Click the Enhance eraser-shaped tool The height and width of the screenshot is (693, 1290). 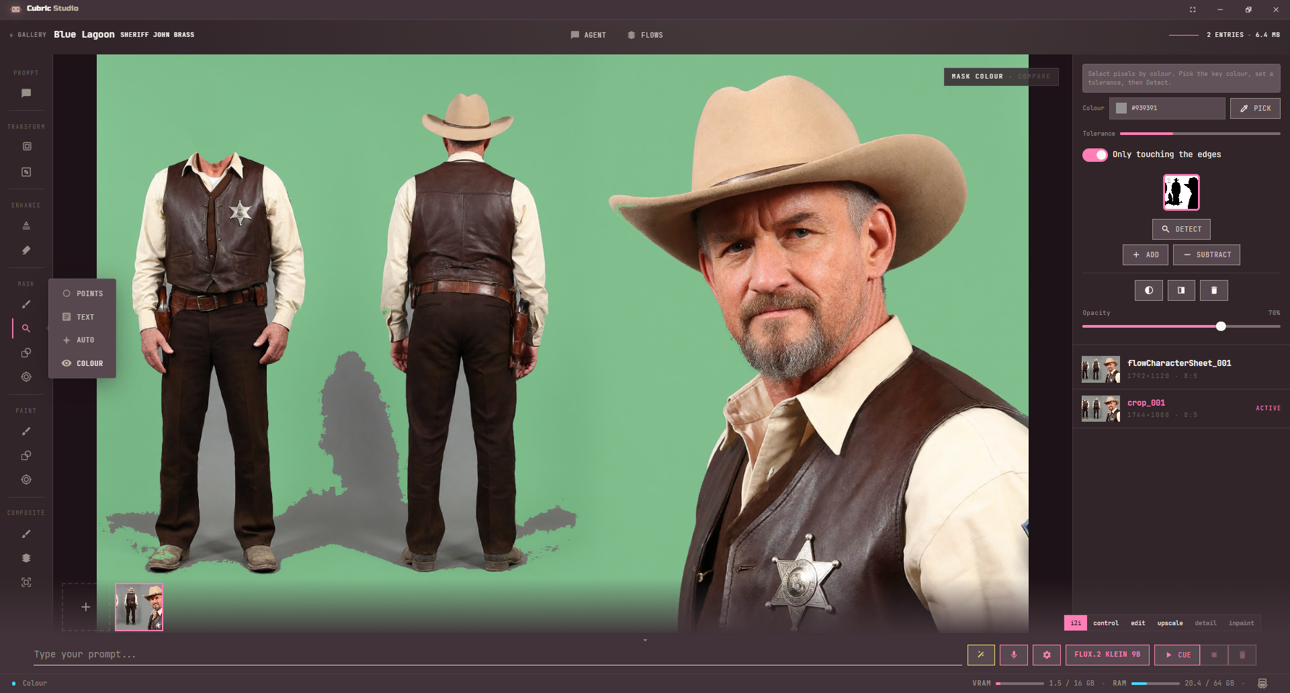26,250
